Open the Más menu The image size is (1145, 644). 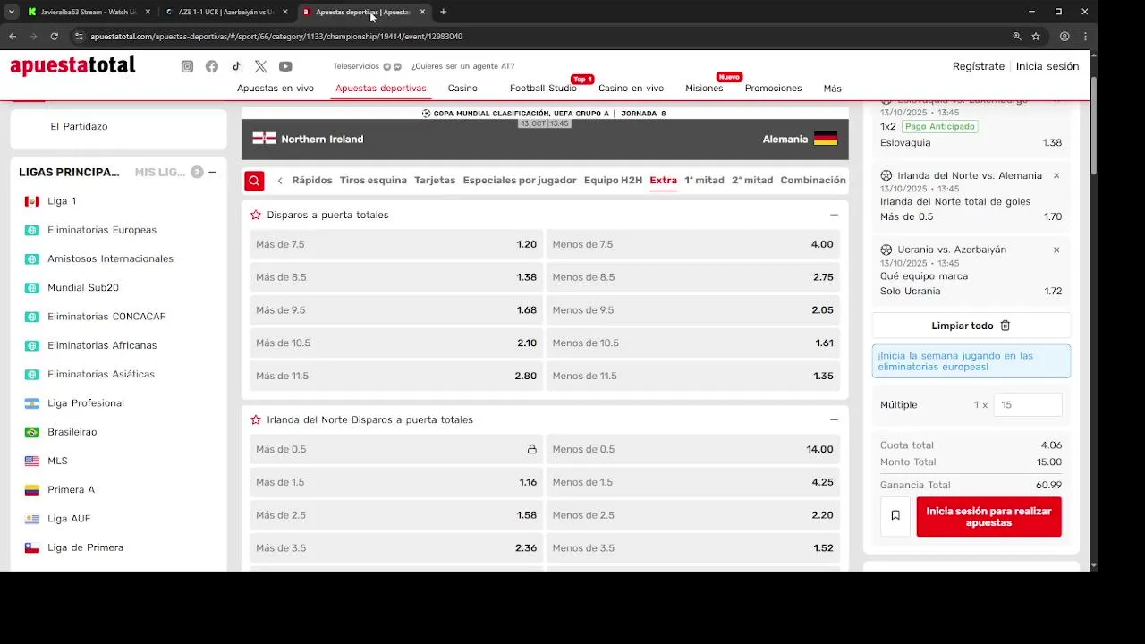833,89
